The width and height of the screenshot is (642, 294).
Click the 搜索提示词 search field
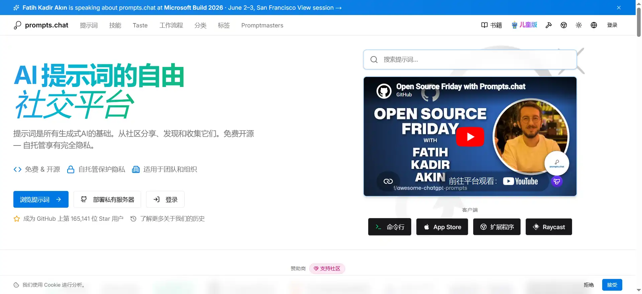click(x=470, y=60)
